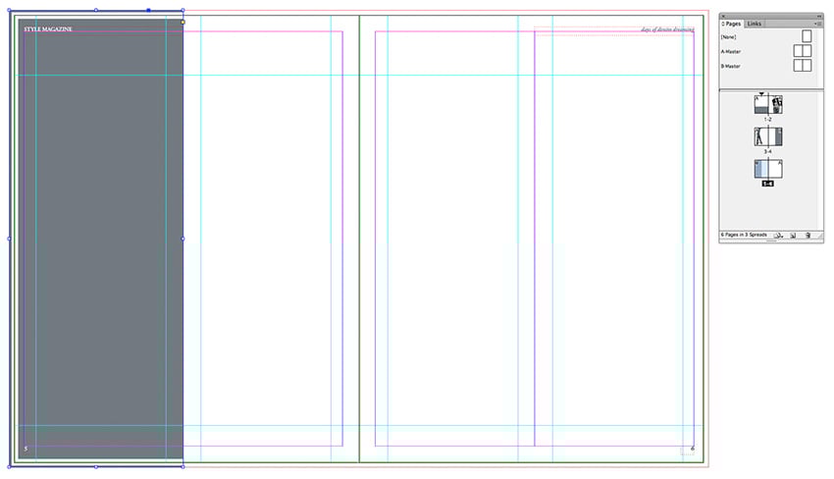Click the yellow corner-effects square on the frame
Image resolution: width=834 pixels, height=479 pixels.
(x=182, y=22)
